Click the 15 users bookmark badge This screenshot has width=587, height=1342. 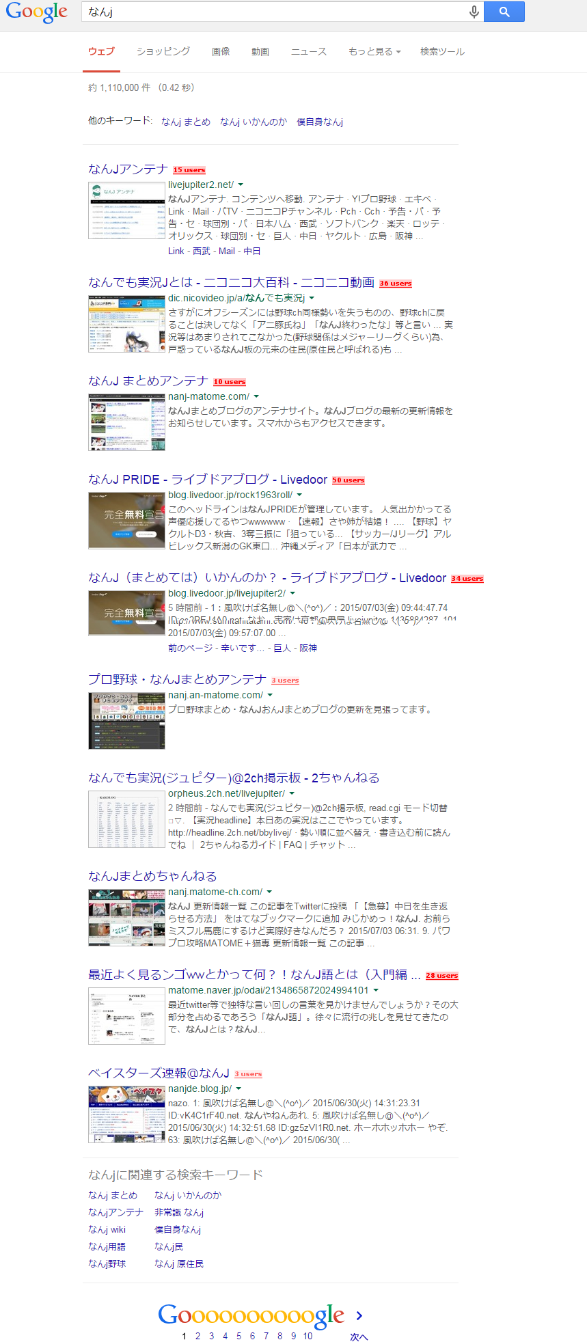point(189,170)
